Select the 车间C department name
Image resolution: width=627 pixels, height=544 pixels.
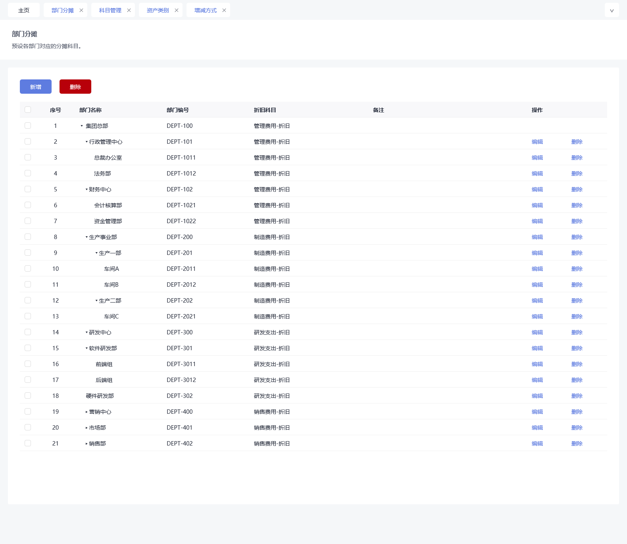tap(112, 316)
